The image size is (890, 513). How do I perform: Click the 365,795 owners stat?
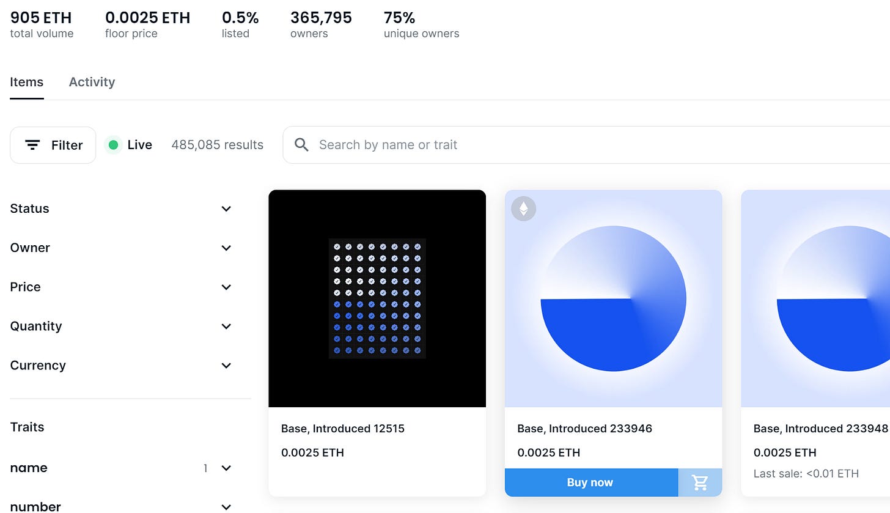[x=321, y=25]
